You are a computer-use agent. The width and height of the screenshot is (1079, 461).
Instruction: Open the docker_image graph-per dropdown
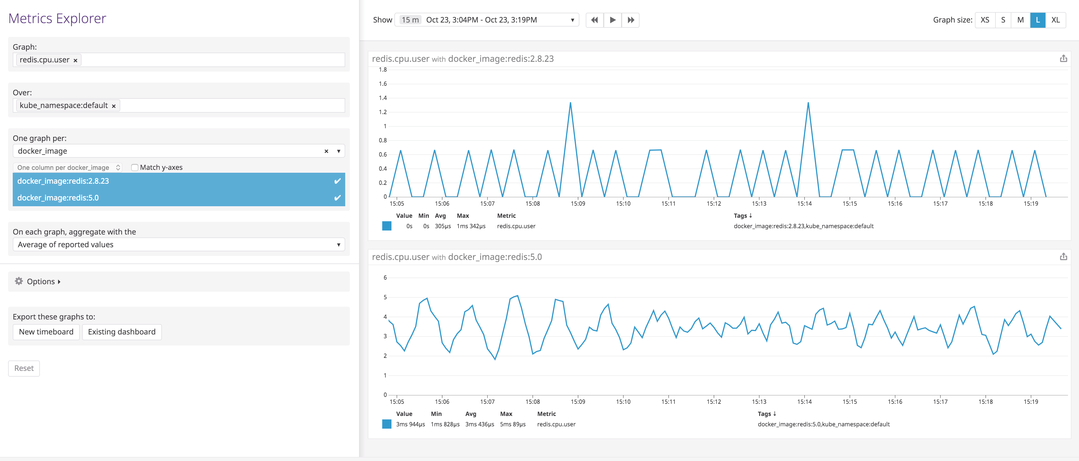[x=339, y=151]
